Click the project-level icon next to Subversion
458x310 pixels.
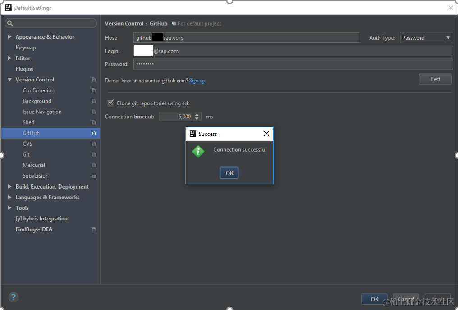click(x=93, y=176)
